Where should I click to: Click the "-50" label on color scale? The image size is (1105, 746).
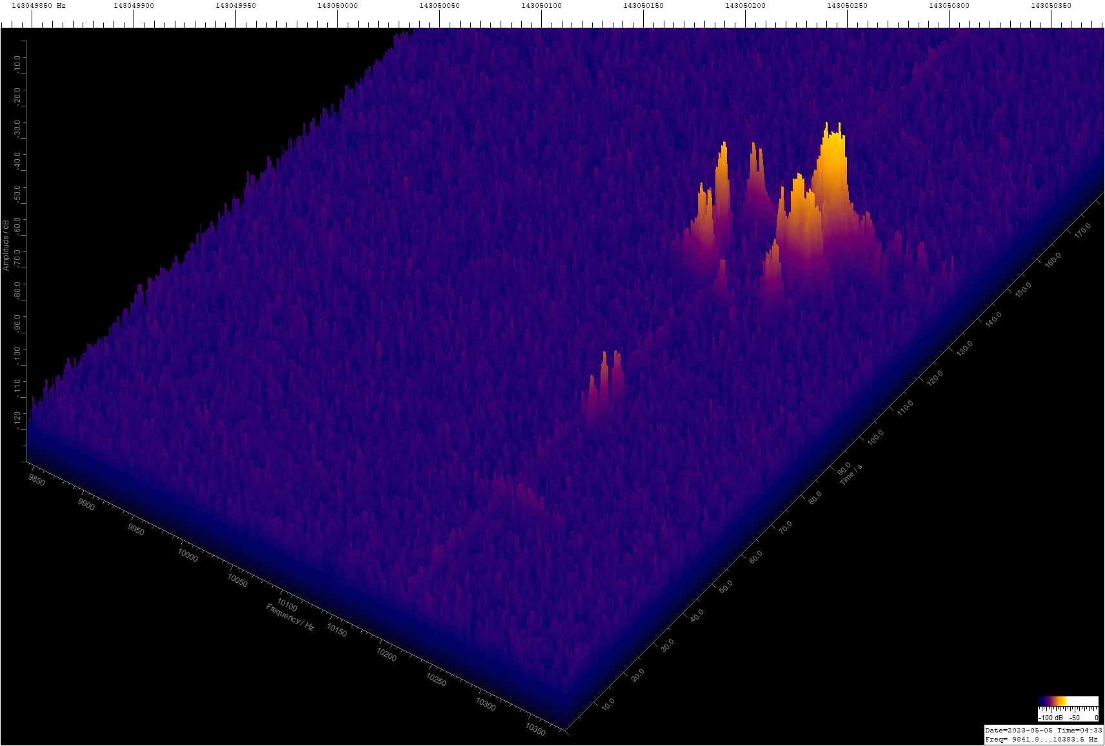[x=1075, y=718]
